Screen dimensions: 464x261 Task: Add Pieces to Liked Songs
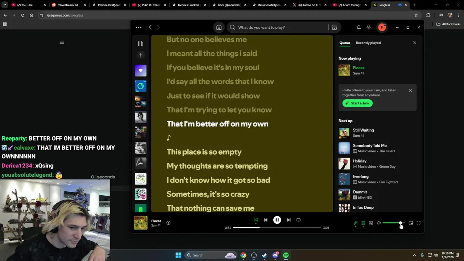168,223
